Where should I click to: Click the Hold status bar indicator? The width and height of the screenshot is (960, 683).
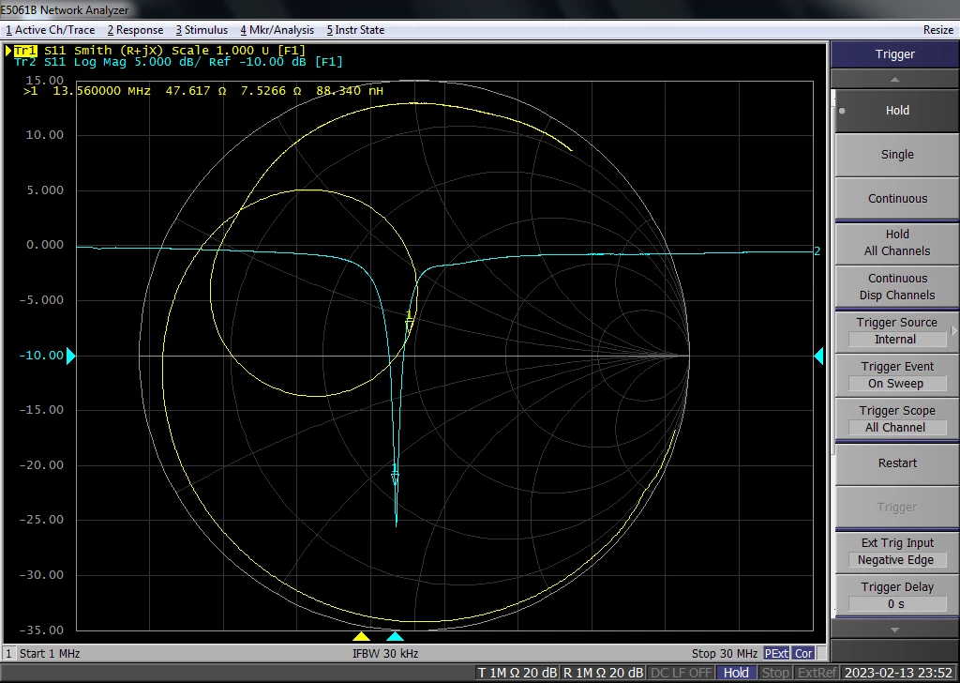(x=736, y=673)
